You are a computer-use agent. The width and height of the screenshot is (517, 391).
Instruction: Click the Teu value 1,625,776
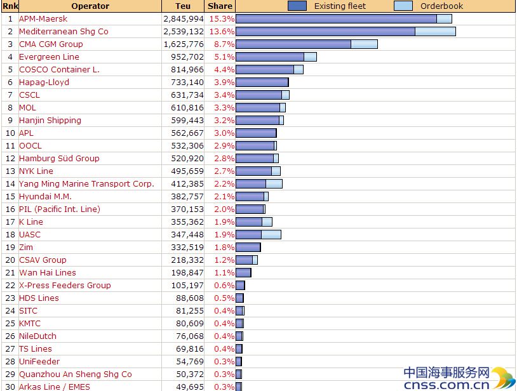pos(184,44)
